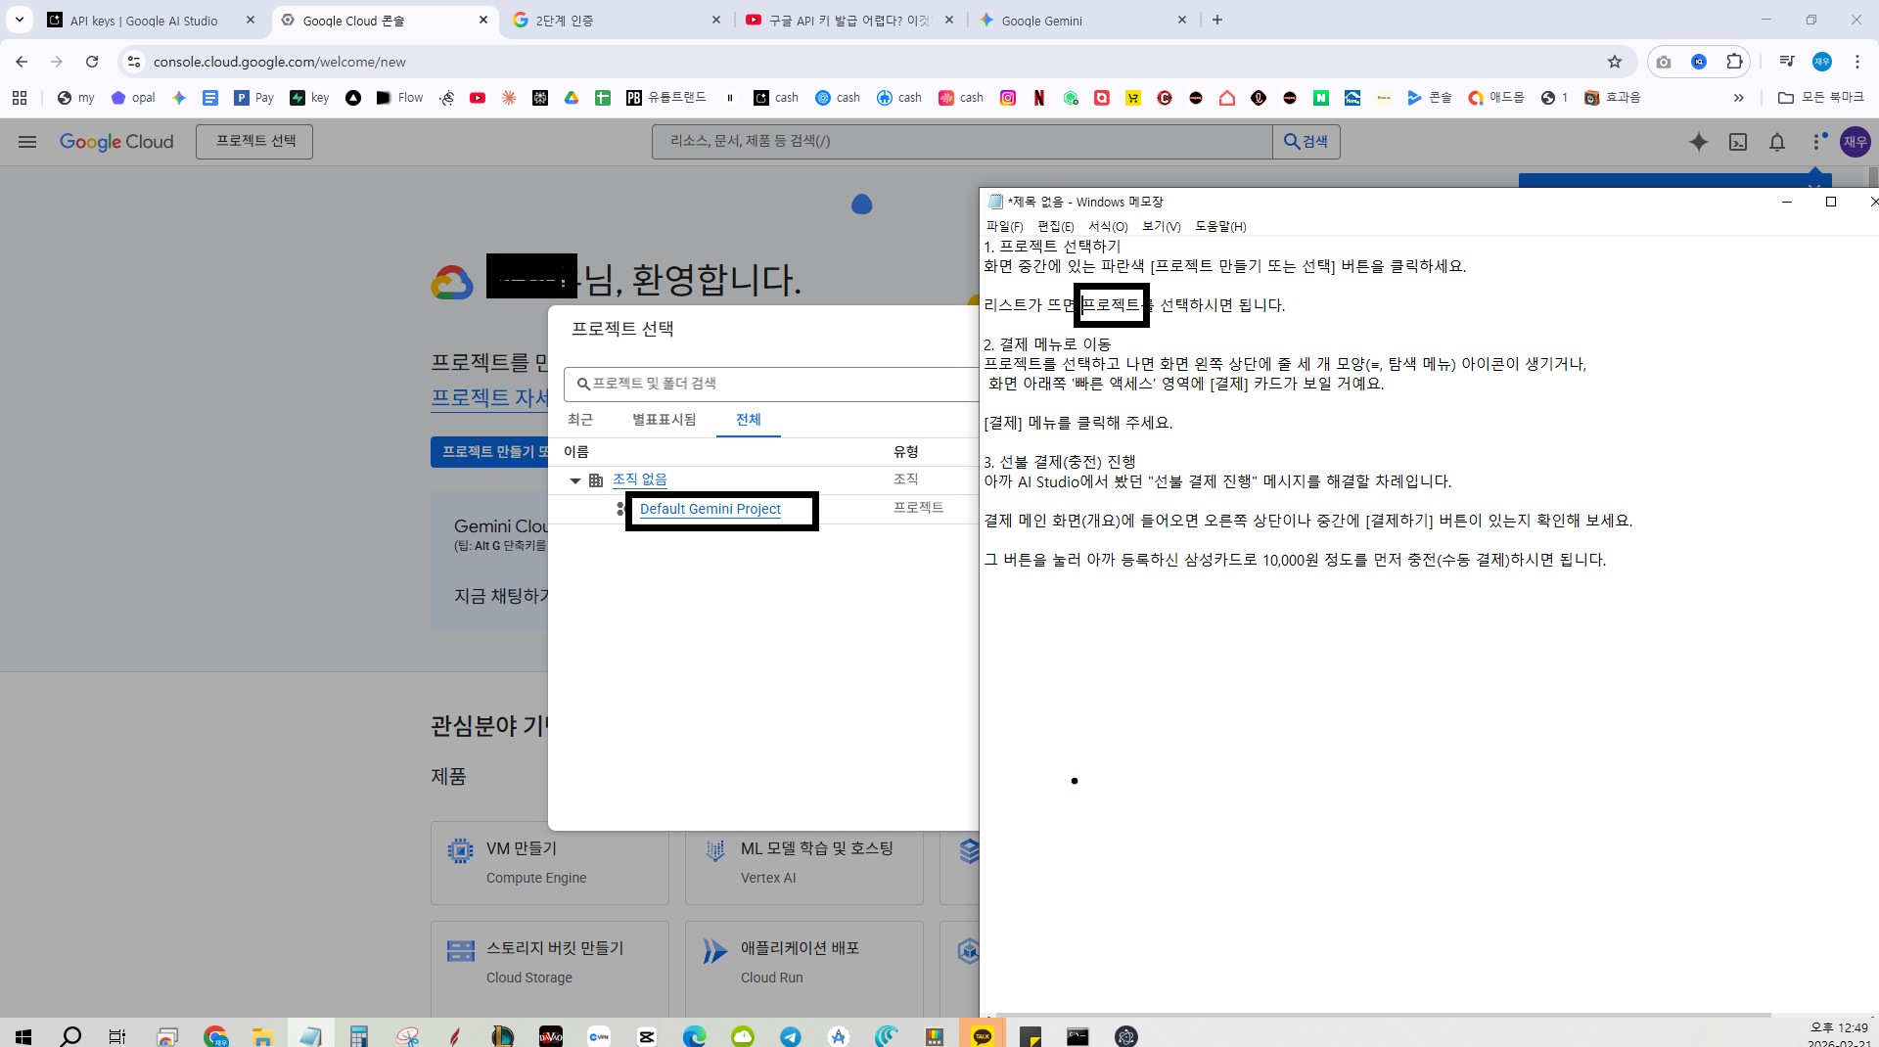1879x1047 pixels.
Task: Open Gemini AI sparkle icon in header
Action: coord(1699,142)
